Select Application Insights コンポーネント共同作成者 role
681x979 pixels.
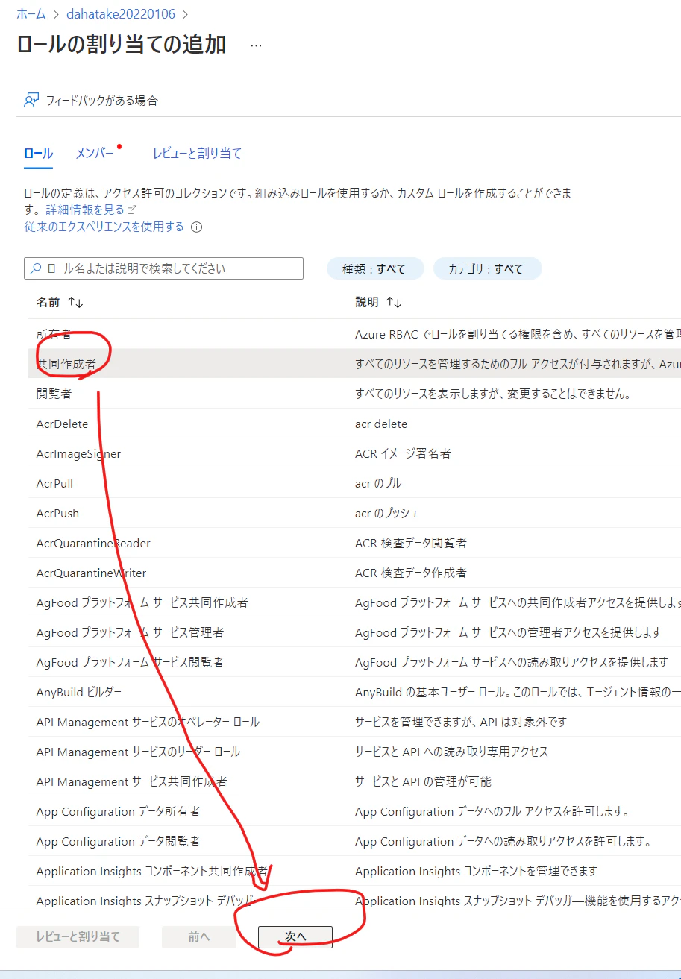tap(354, 871)
